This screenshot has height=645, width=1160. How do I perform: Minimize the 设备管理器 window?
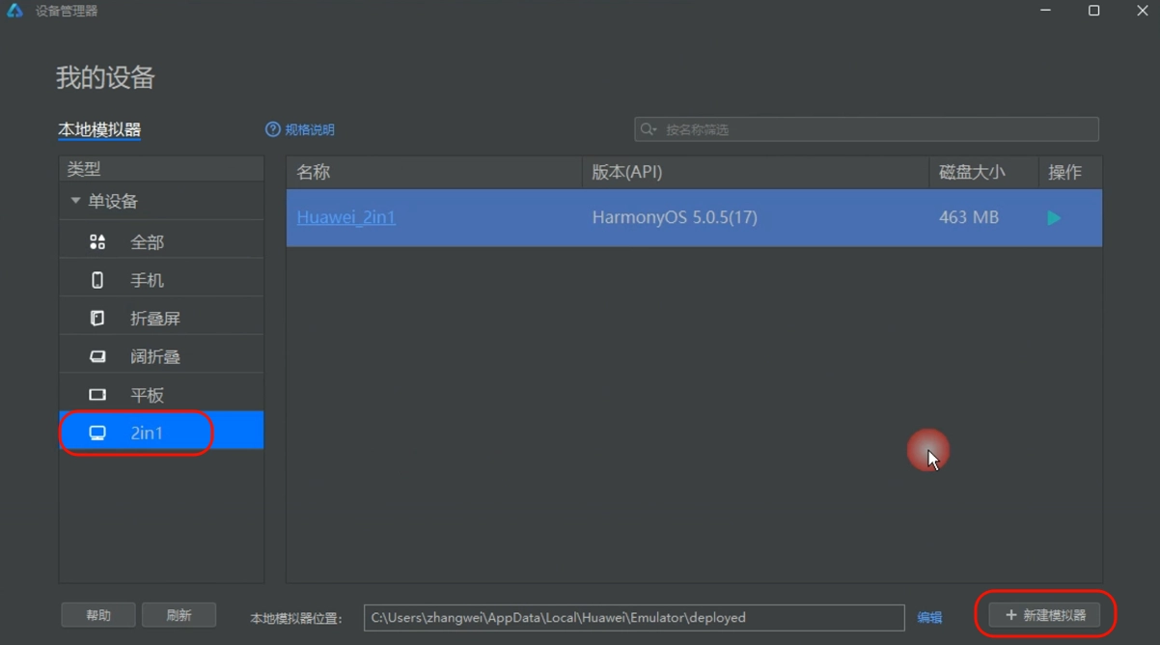point(1045,11)
